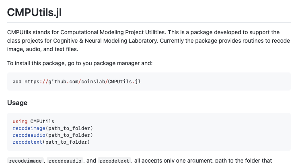The height and width of the screenshot is (163, 300).
Task: Click 'CMPUtils' after the using keyword
Action: [42, 121]
